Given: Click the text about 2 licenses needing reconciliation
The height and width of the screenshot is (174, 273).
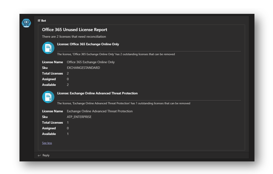Looking at the screenshot, I should [74, 36].
